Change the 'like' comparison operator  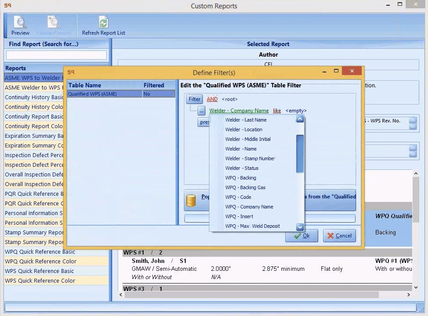pos(277,111)
